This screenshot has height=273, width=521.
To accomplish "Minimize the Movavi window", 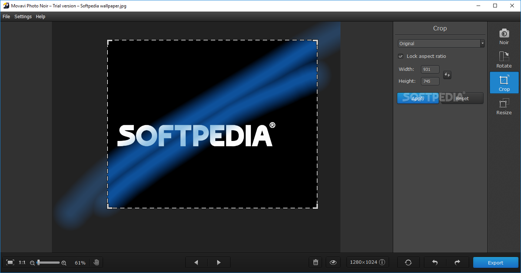I will (478, 6).
